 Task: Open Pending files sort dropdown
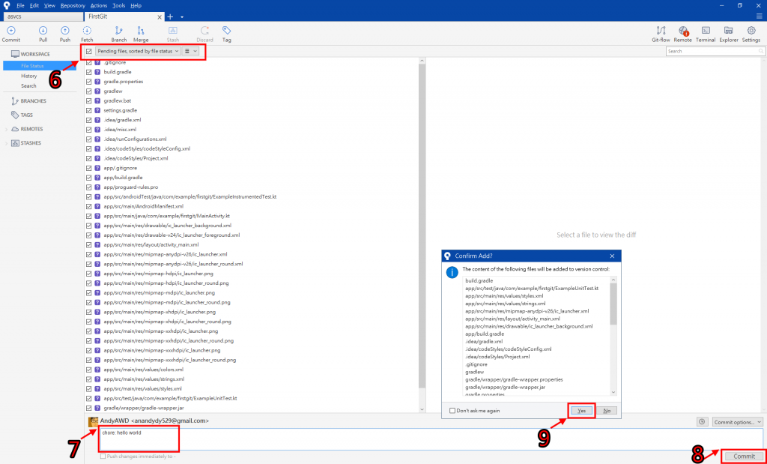138,51
